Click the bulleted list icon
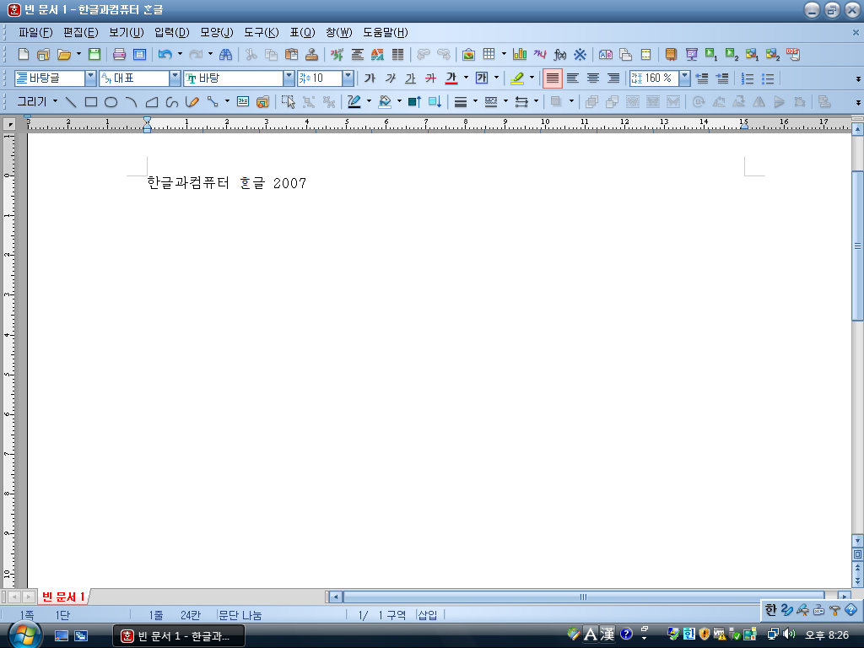Viewport: 864px width, 648px height. [x=768, y=78]
